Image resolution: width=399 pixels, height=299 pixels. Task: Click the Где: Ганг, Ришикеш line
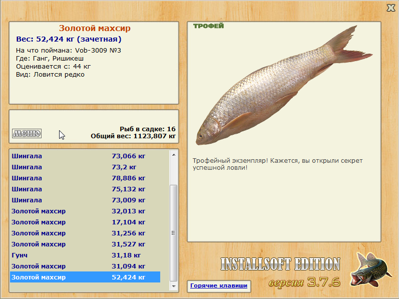point(50,59)
